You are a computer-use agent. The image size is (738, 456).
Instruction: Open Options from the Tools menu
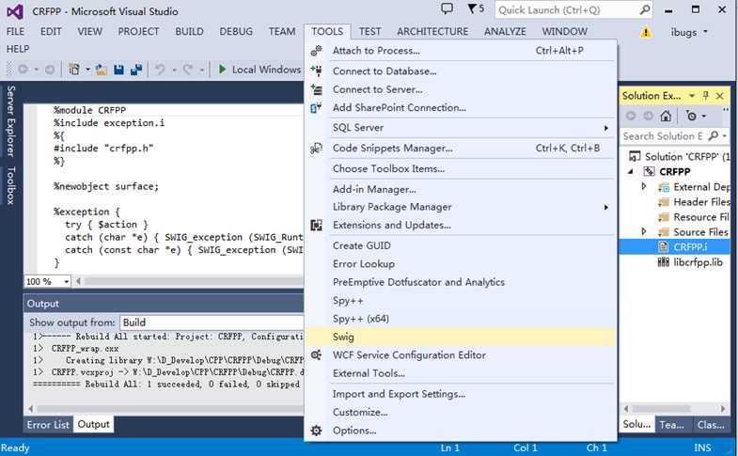[x=461, y=431]
